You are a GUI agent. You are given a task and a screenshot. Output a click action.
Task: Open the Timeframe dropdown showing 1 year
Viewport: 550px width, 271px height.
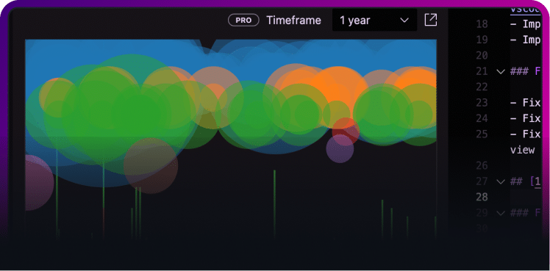pos(374,21)
